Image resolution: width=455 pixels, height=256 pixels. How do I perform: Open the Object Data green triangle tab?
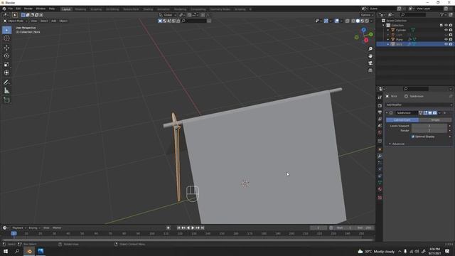[380, 183]
